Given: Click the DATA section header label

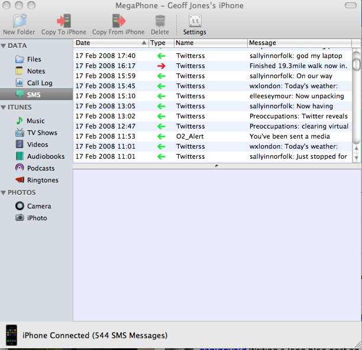Looking at the screenshot, I should [x=17, y=46].
